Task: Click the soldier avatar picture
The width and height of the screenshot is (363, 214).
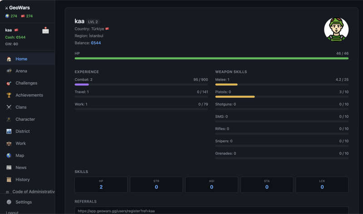Action: 336,29
